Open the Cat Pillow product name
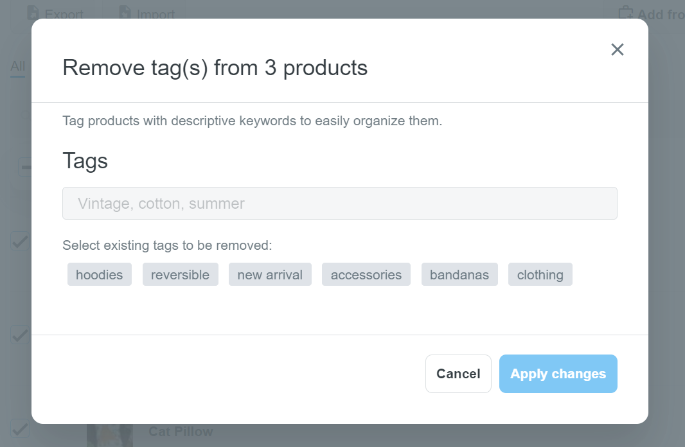The image size is (685, 447). tap(181, 432)
